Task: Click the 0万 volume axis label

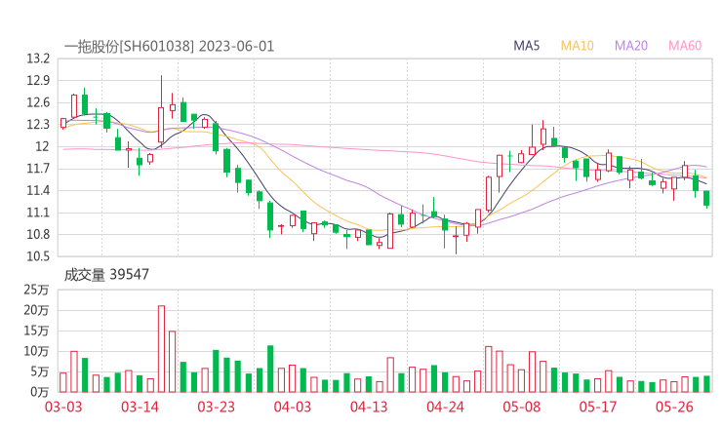Action: (x=40, y=392)
